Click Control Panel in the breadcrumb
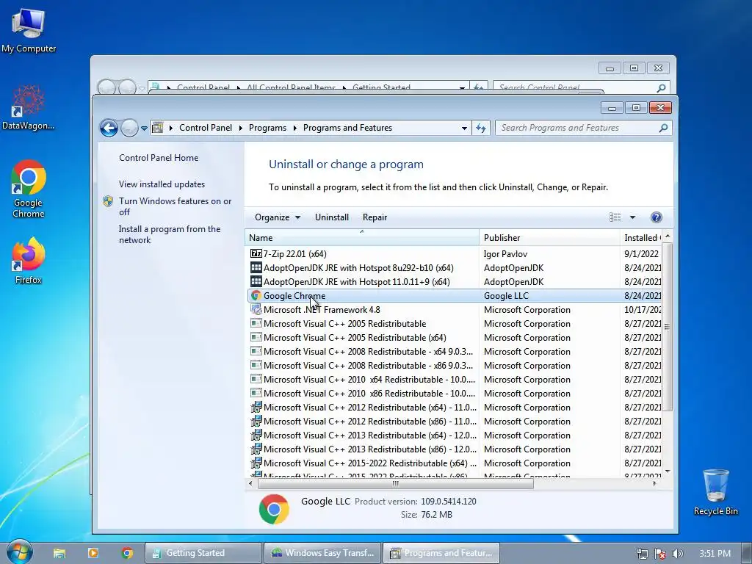 [206, 128]
